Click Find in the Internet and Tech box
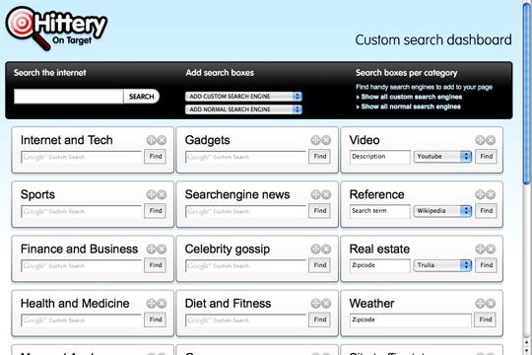The height and width of the screenshot is (355, 532). coord(156,156)
